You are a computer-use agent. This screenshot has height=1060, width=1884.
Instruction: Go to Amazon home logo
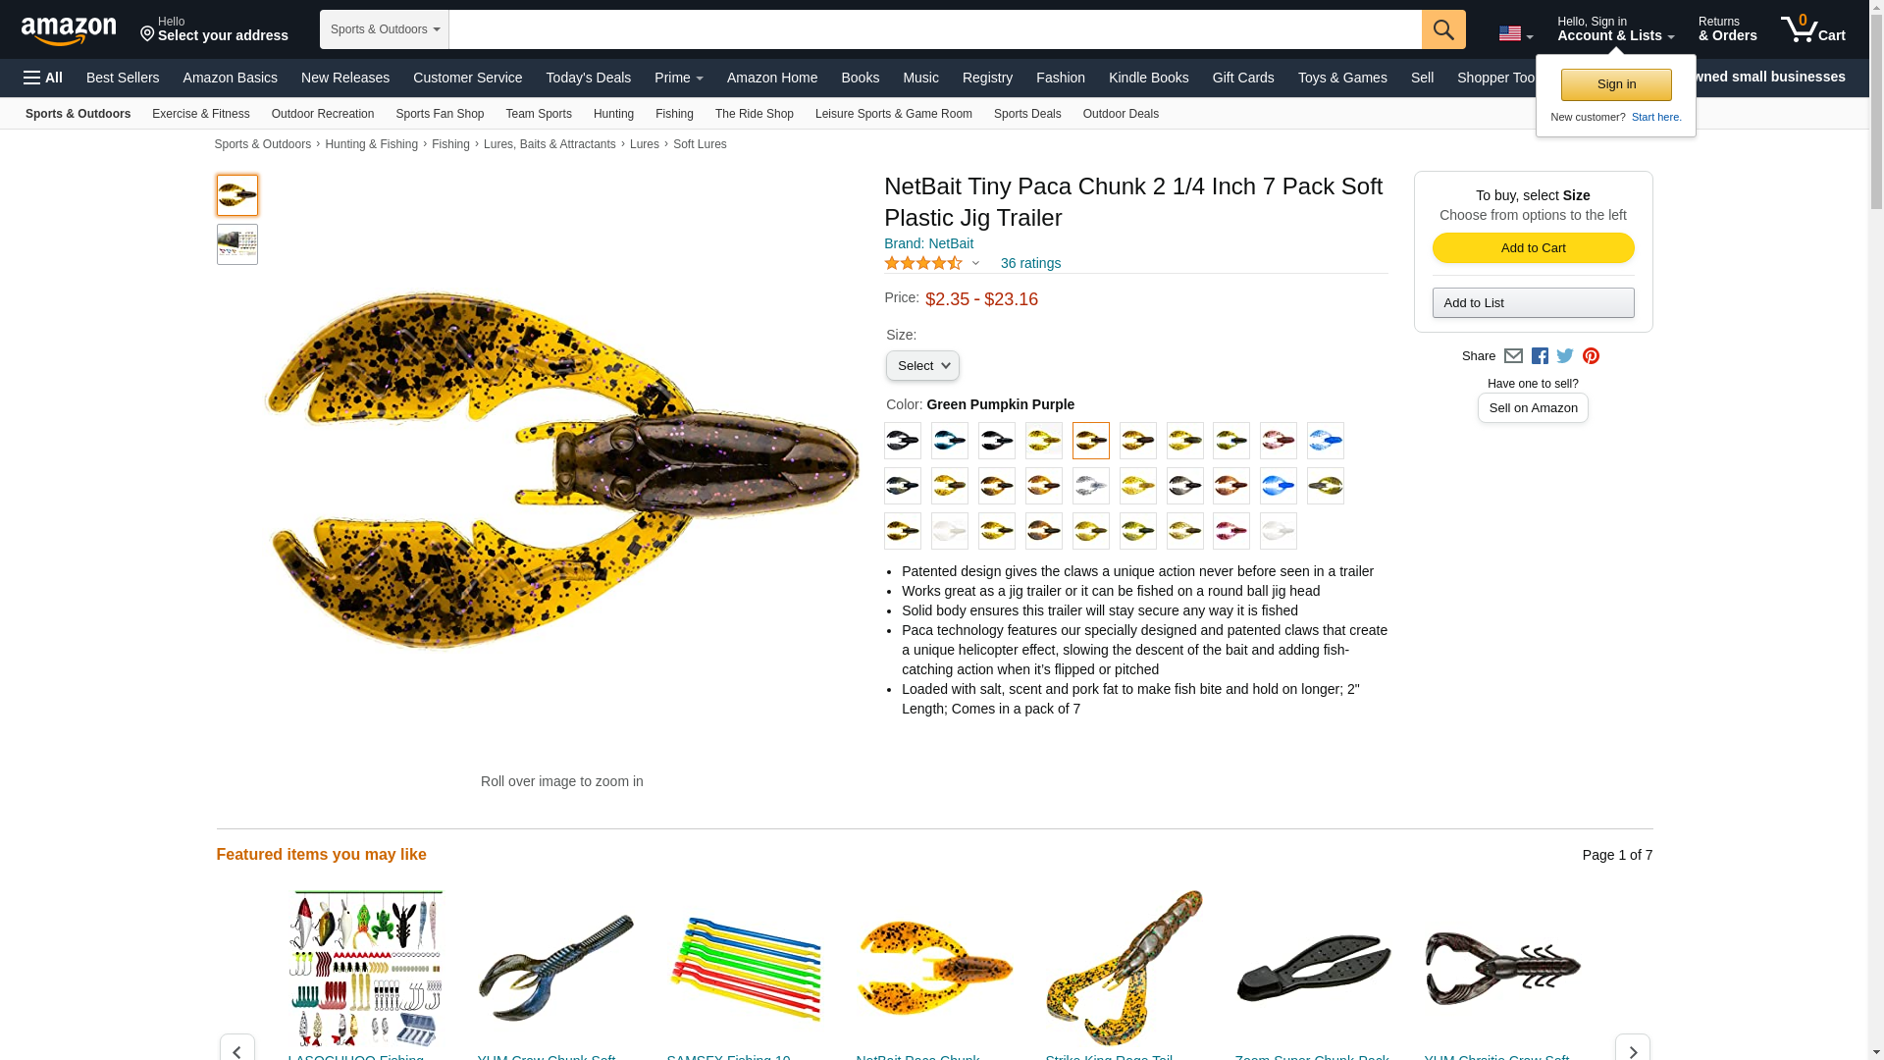click(69, 30)
